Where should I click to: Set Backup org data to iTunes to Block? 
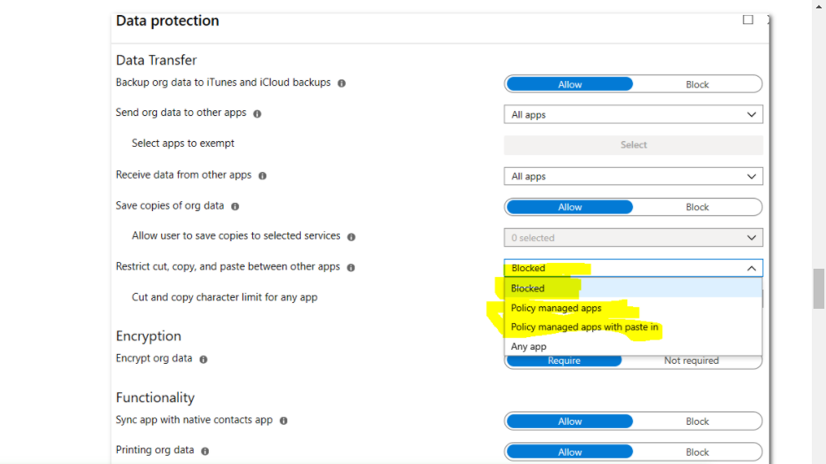tap(697, 84)
